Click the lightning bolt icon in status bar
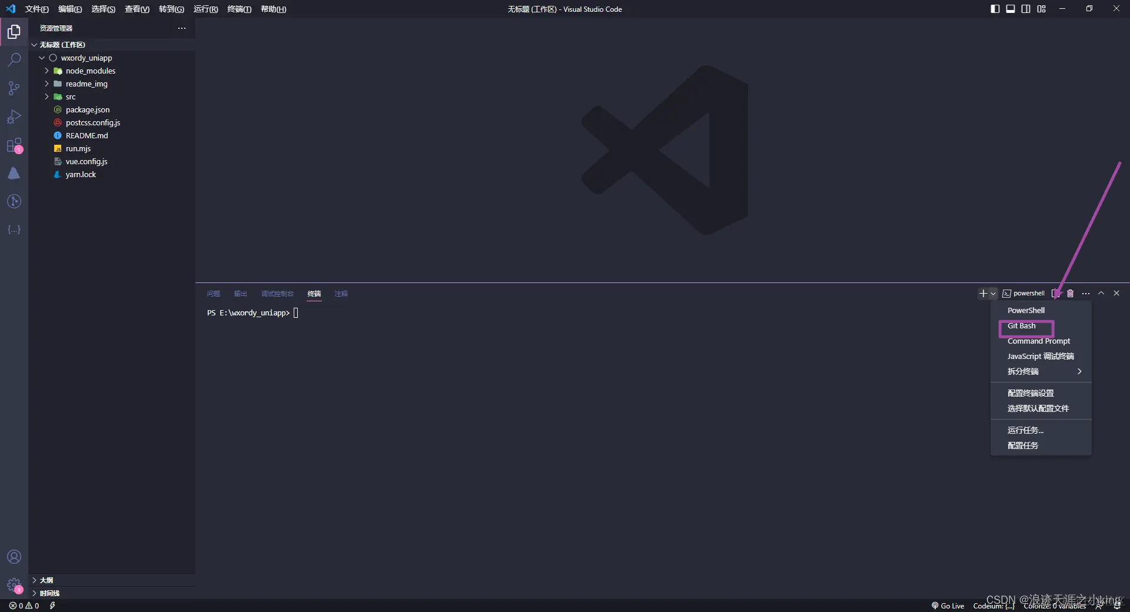The width and height of the screenshot is (1130, 612). tap(52, 606)
